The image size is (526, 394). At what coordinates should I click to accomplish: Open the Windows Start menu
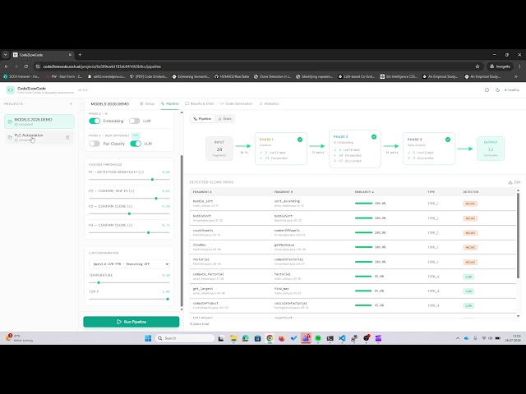[x=148, y=338]
